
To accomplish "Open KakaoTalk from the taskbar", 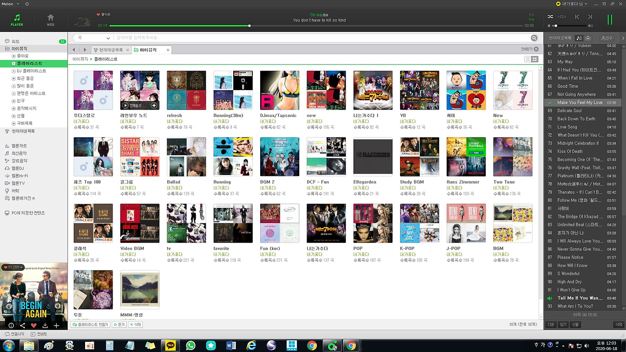I will click(x=171, y=346).
